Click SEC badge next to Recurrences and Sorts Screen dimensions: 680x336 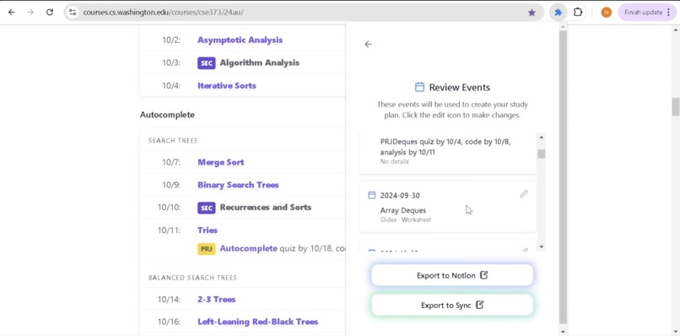[207, 208]
